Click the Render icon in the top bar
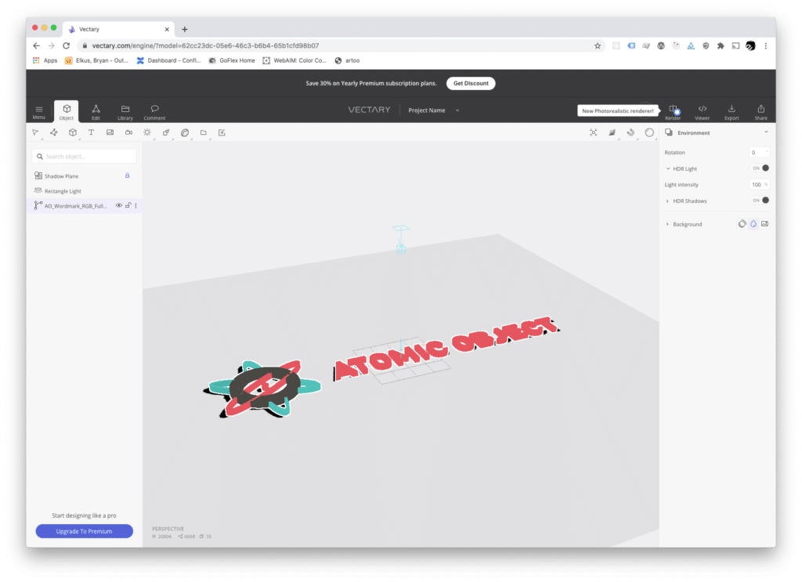The height and width of the screenshot is (582, 802). [x=673, y=110]
